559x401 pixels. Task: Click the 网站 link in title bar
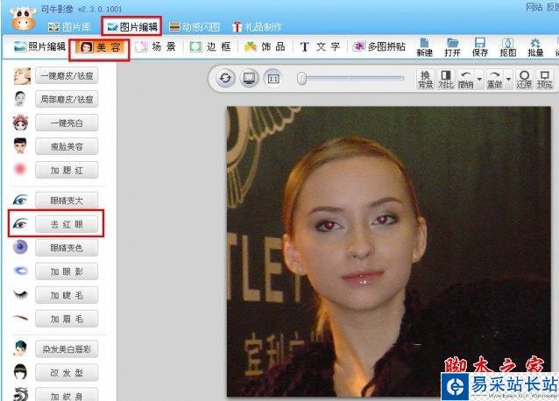534,7
